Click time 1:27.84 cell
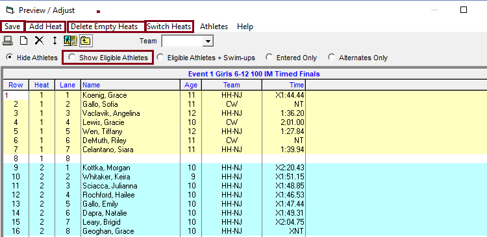 pyautogui.click(x=284, y=131)
